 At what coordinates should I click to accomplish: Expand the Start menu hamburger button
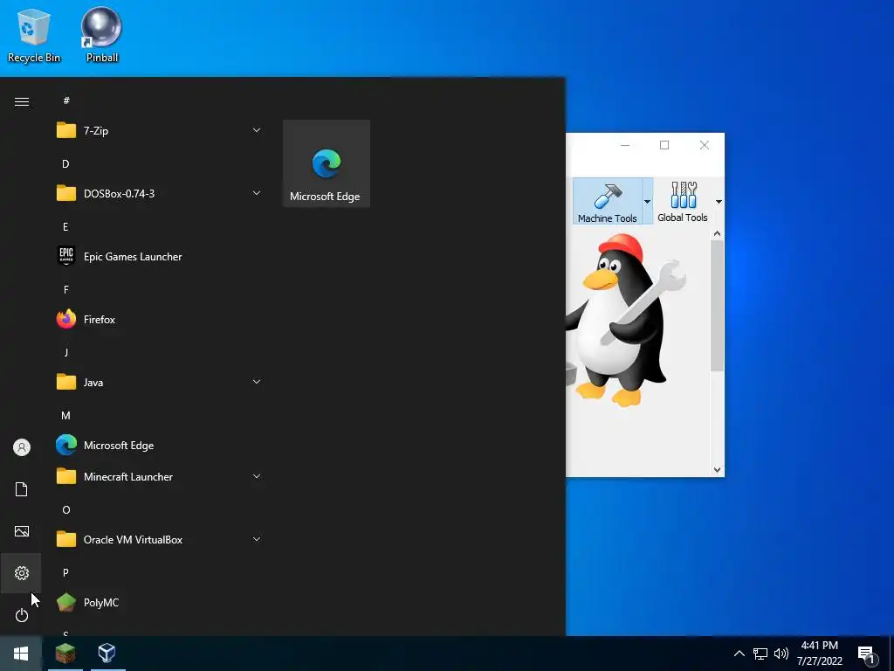point(22,101)
